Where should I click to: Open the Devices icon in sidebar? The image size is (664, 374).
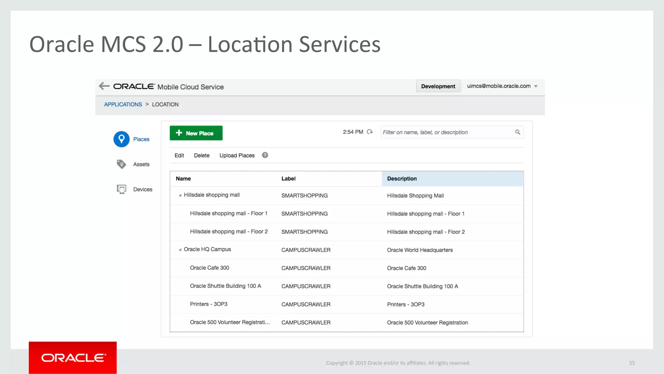[x=121, y=189]
